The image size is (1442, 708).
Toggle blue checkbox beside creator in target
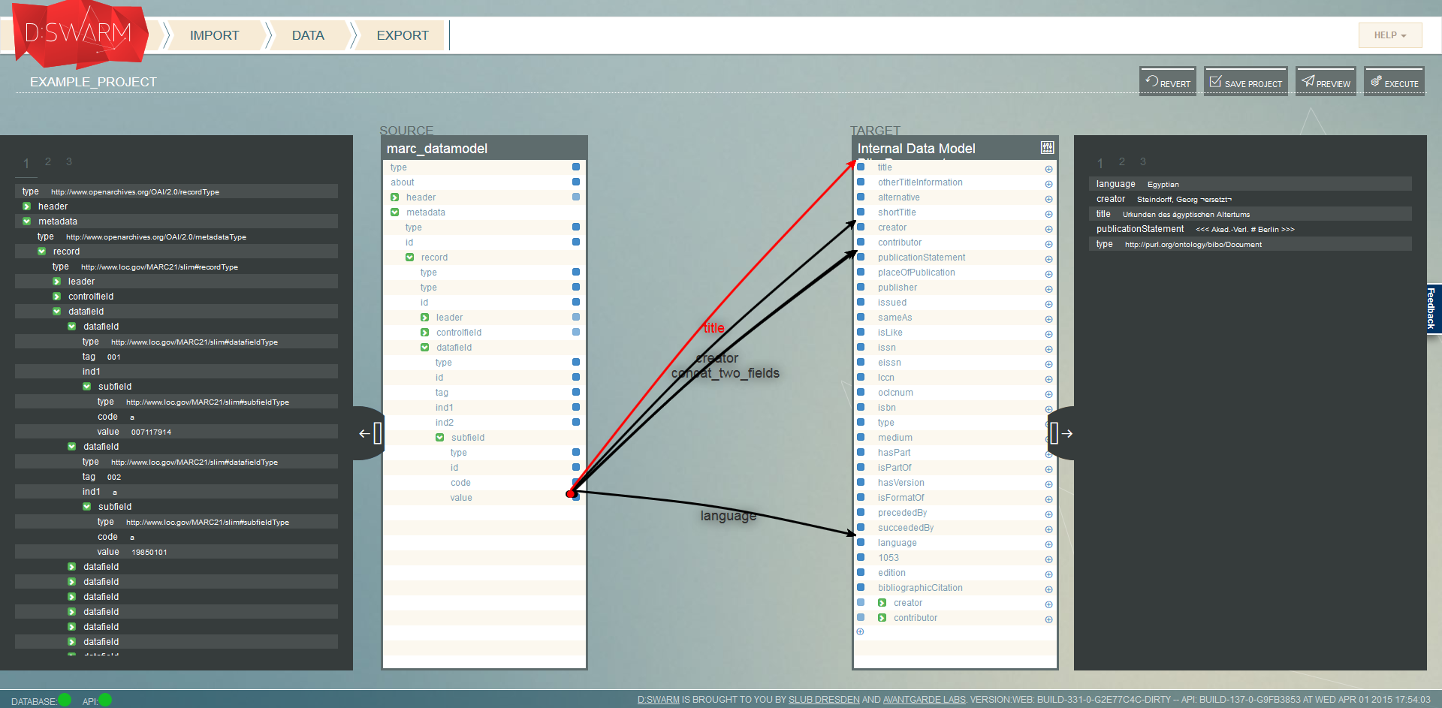pyautogui.click(x=860, y=229)
